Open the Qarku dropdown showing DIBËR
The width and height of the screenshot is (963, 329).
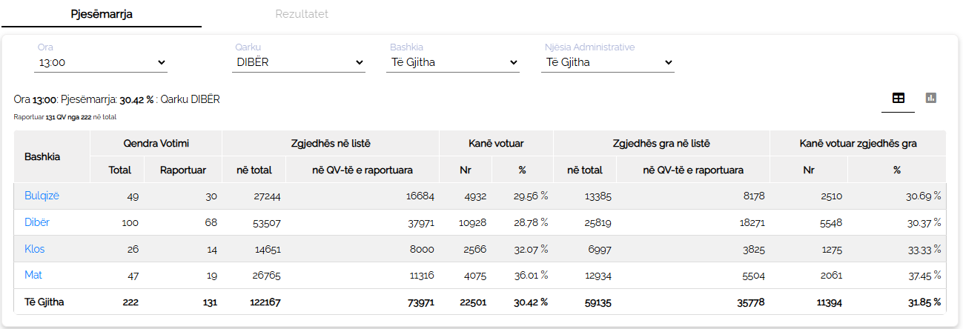pyautogui.click(x=300, y=63)
